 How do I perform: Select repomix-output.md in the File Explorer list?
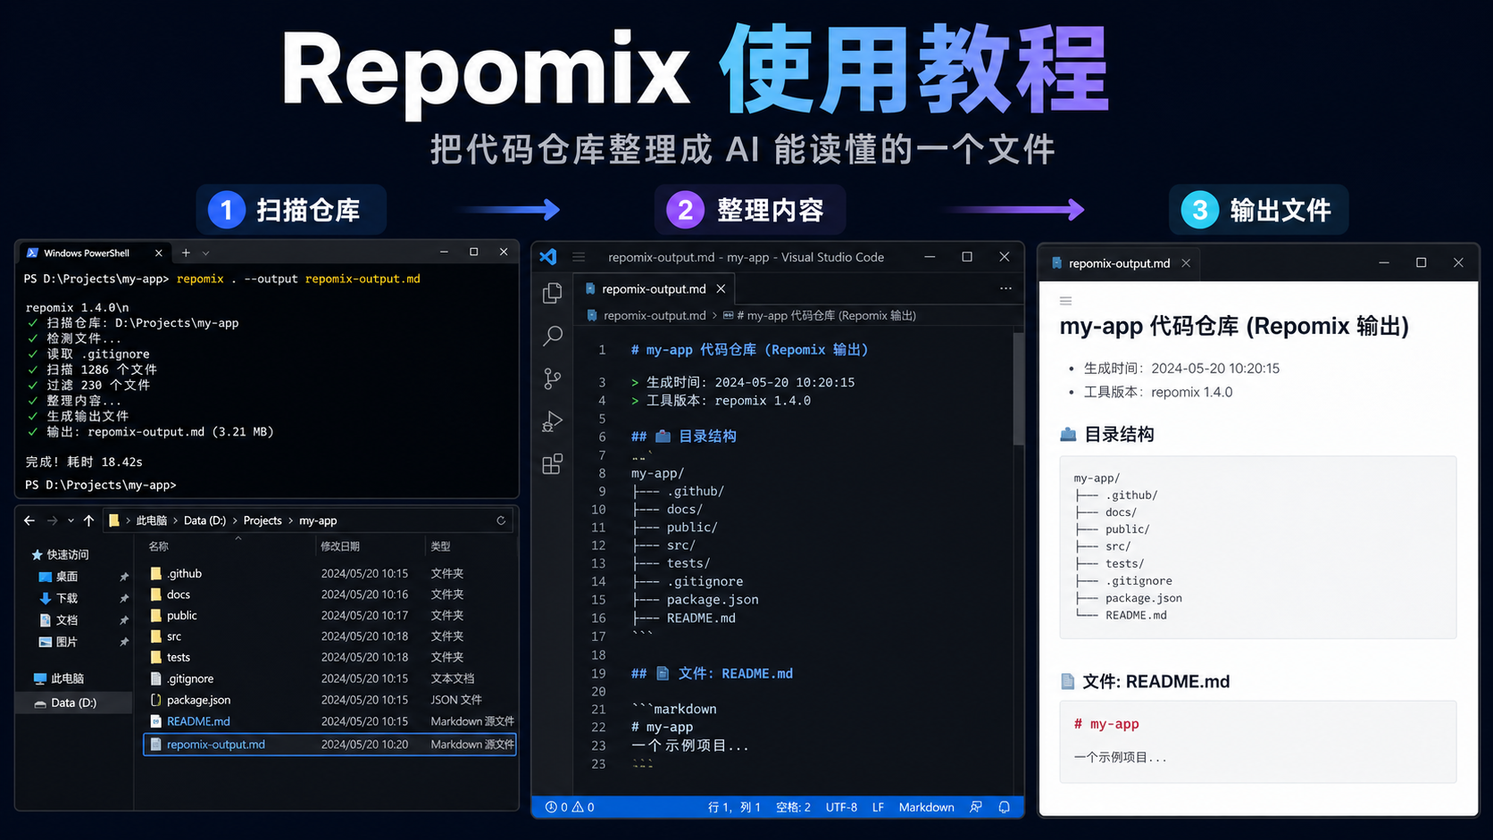pos(329,744)
